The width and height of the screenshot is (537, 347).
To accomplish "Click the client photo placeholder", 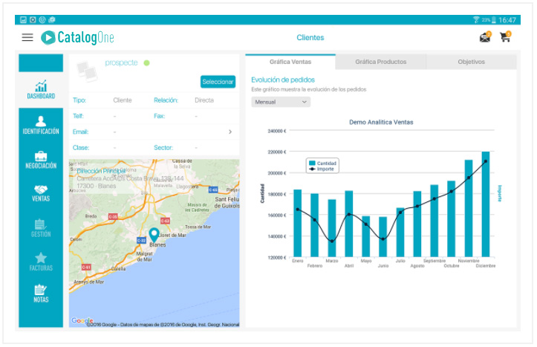I will [87, 71].
